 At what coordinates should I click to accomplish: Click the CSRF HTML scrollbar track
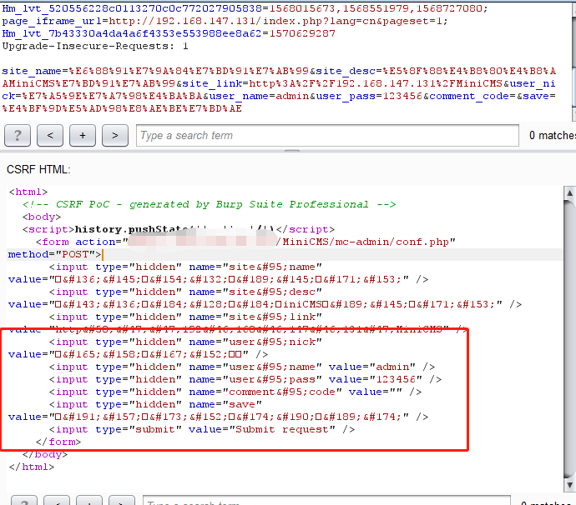(x=570, y=339)
